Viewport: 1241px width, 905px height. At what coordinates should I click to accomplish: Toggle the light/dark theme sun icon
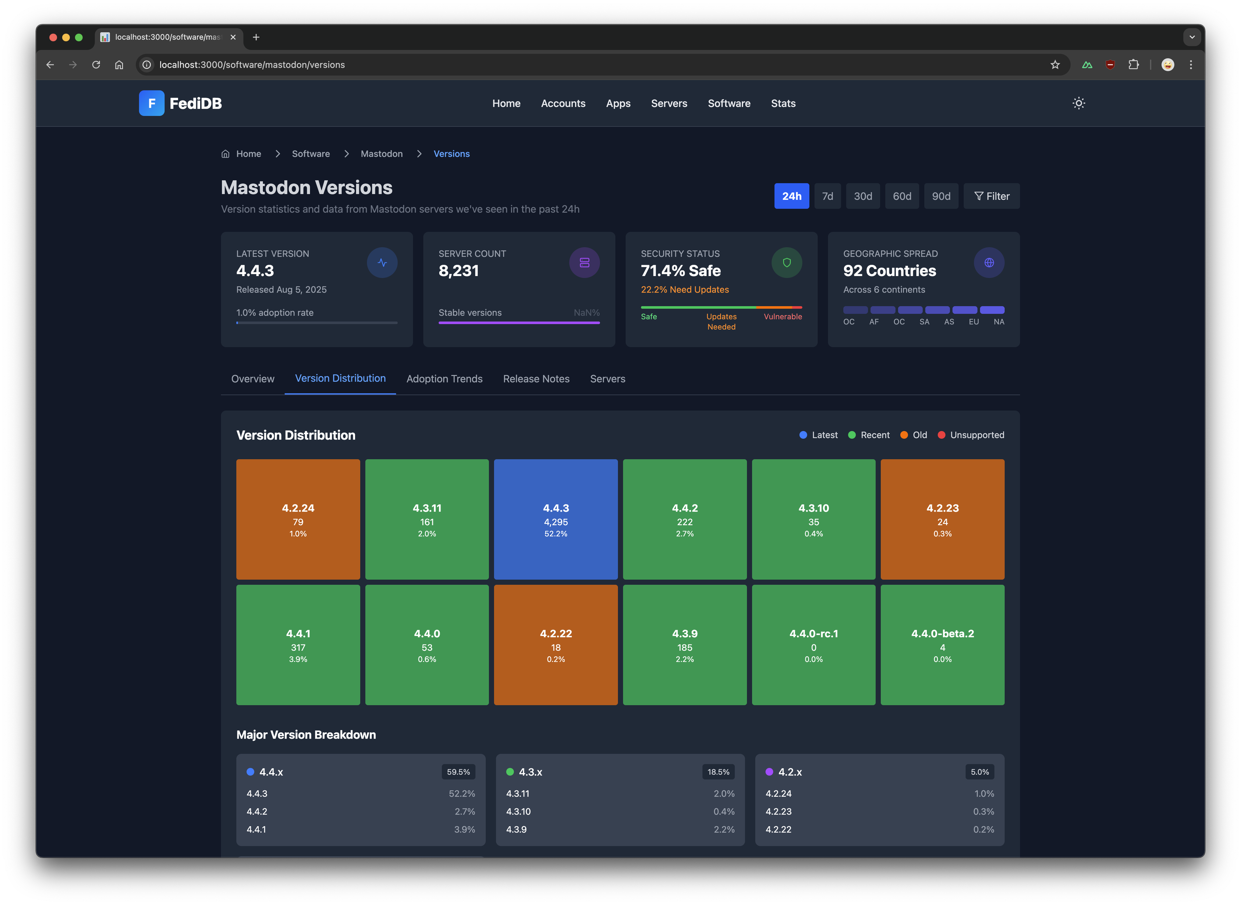(1078, 103)
